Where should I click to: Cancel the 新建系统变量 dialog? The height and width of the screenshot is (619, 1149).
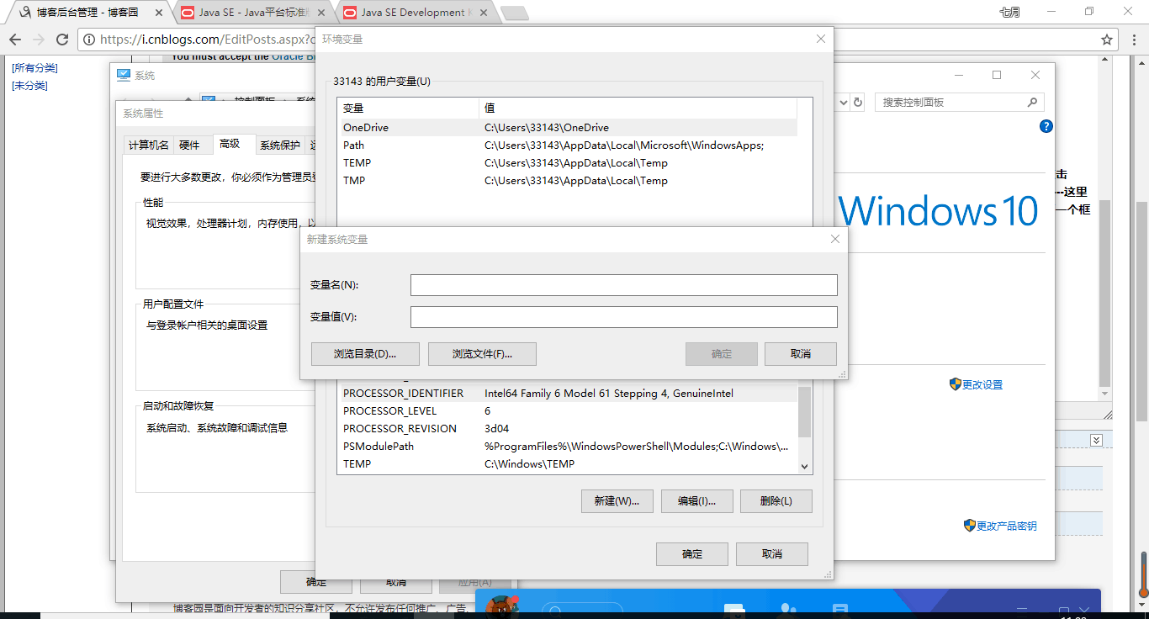pyautogui.click(x=801, y=354)
